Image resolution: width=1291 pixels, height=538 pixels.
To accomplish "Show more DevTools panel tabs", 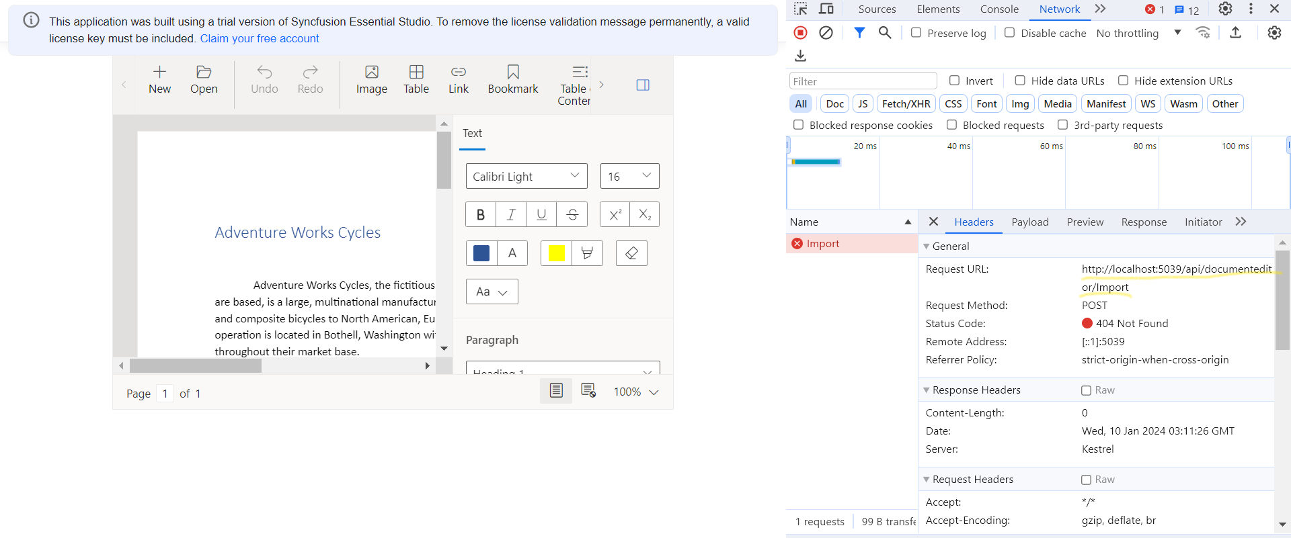I will pos(1100,9).
